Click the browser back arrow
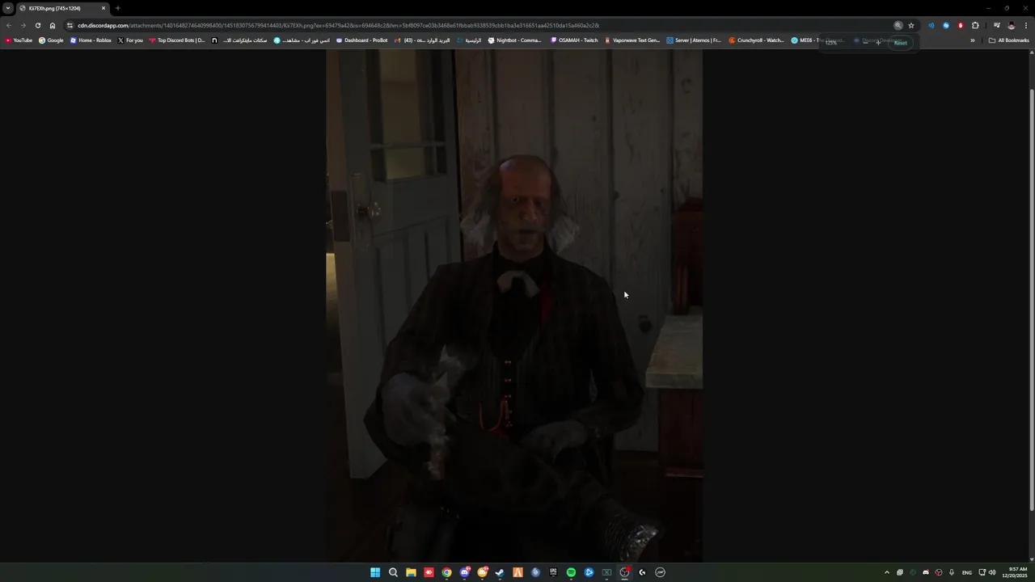This screenshot has width=1035, height=582. pos(9,25)
